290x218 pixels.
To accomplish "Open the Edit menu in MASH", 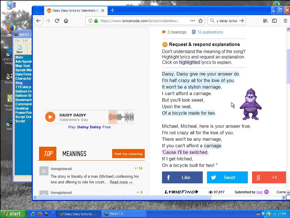I will [25, 41].
